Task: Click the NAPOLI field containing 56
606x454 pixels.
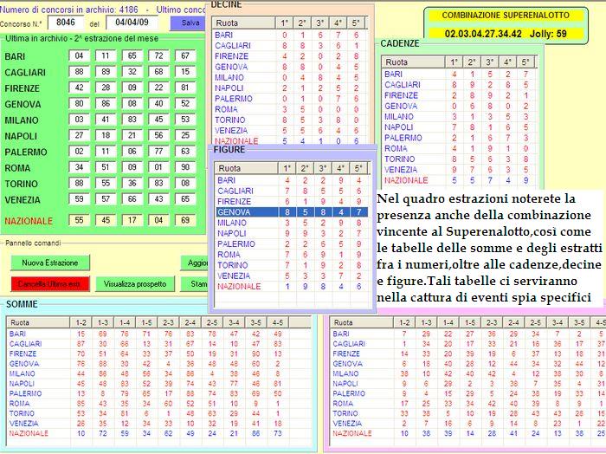Action: [158, 135]
